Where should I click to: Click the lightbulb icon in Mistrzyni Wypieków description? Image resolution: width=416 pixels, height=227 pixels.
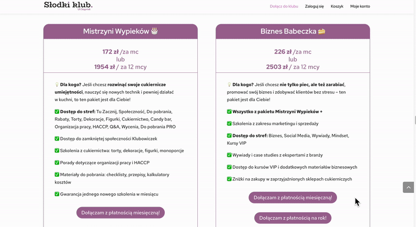pos(57,84)
